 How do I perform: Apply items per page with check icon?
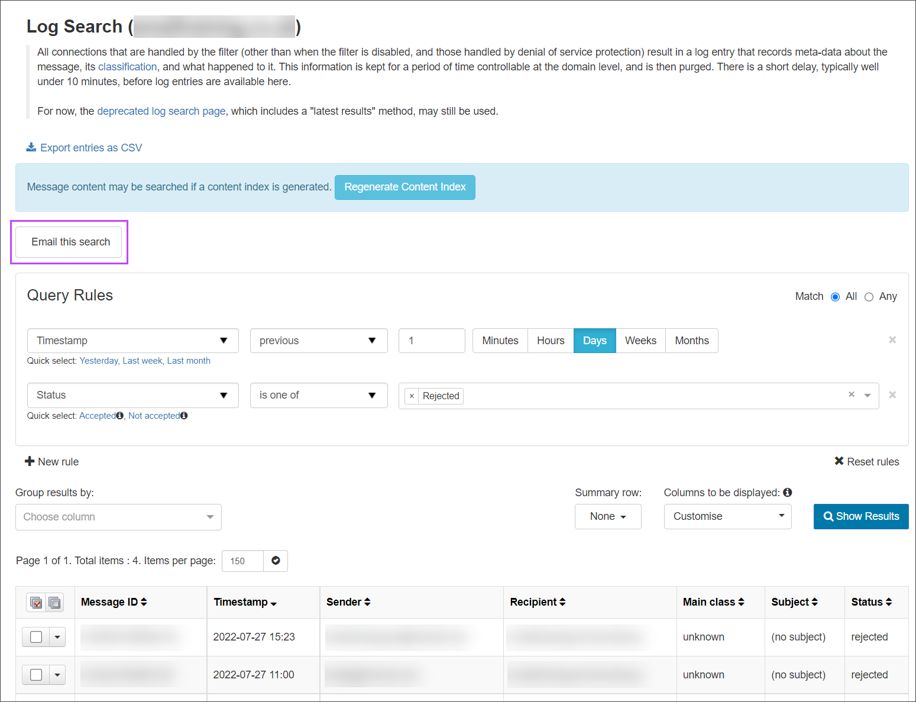276,561
